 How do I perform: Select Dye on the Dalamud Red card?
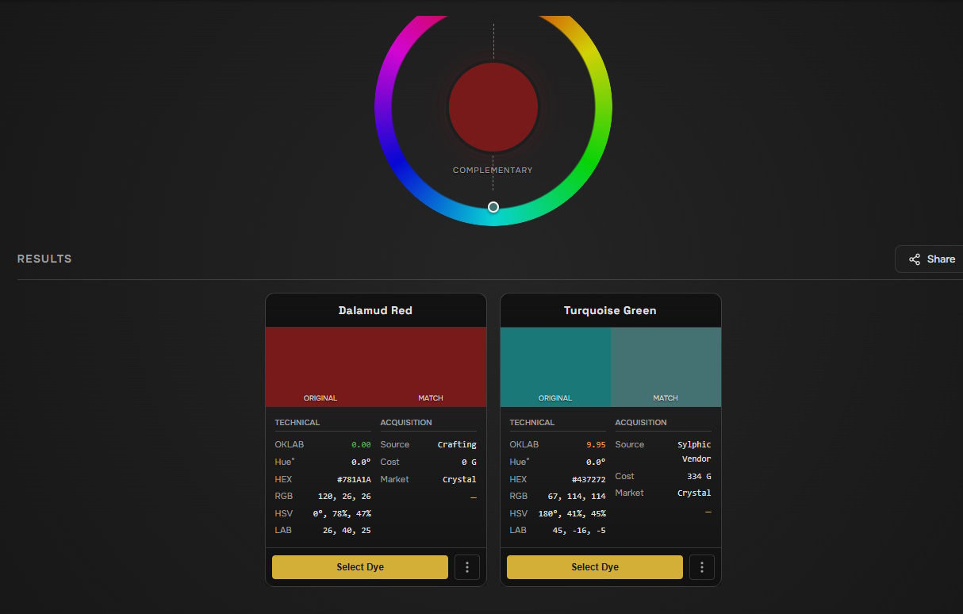[360, 567]
